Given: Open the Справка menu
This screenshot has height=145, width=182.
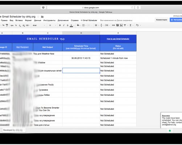Looking at the screenshot, I should [75, 20].
